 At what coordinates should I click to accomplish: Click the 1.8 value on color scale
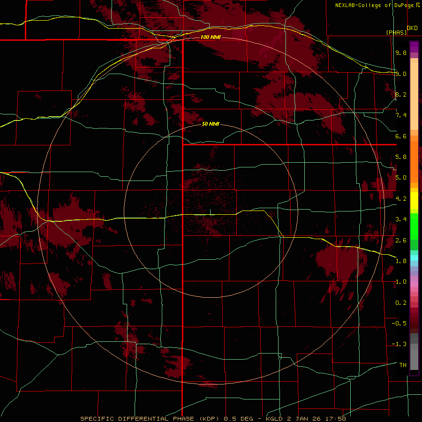click(x=401, y=261)
